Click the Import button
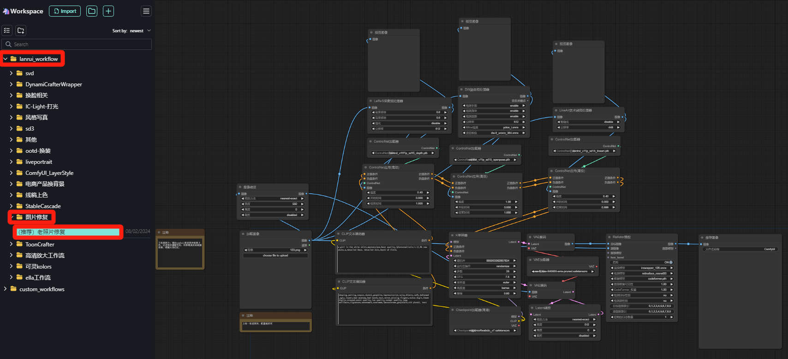Image resolution: width=788 pixels, height=359 pixels. point(65,11)
